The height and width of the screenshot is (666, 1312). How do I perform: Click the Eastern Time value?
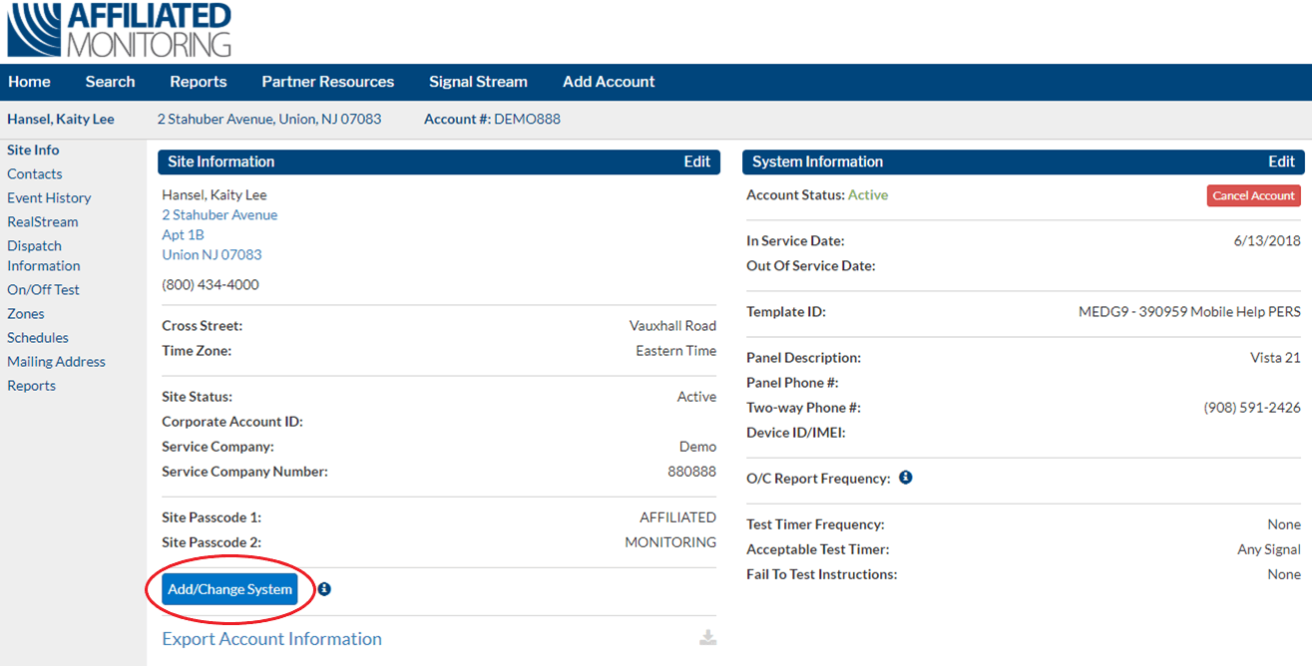point(675,350)
